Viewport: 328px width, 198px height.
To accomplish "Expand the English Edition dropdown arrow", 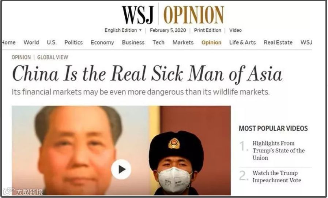I will [140, 30].
